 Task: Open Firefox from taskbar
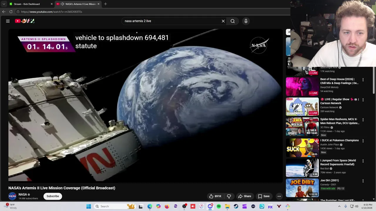[167, 206]
